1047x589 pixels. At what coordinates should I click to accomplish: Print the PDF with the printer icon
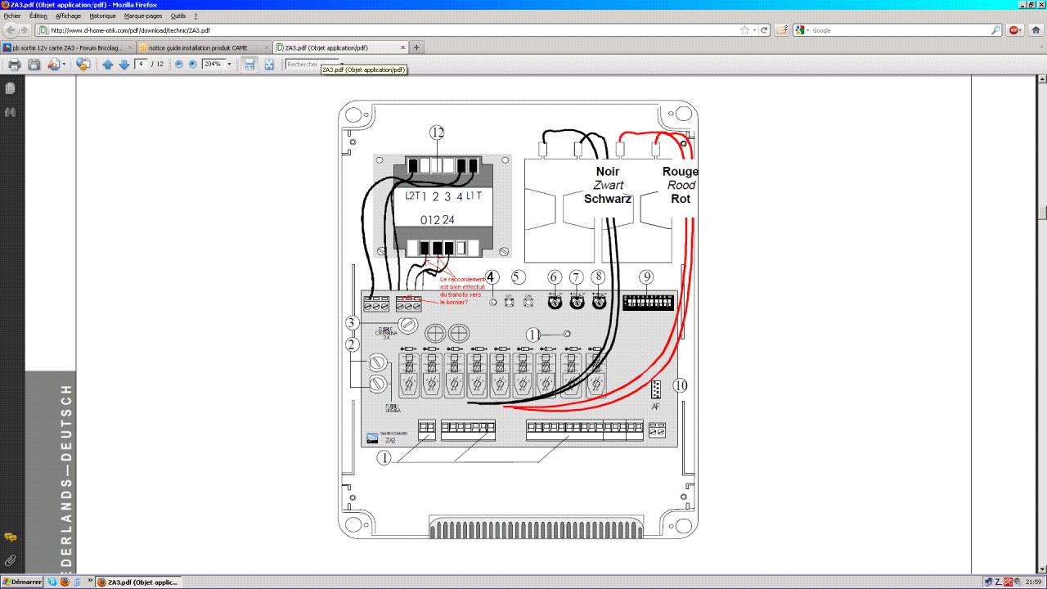click(14, 64)
